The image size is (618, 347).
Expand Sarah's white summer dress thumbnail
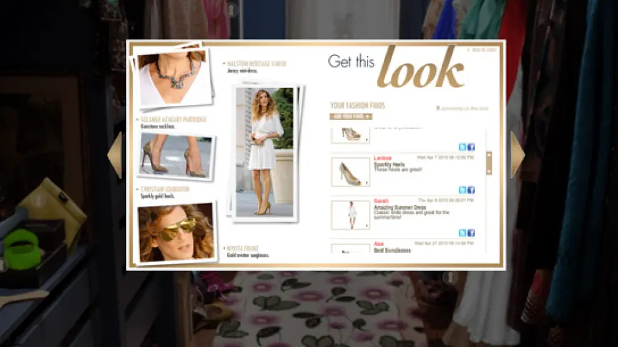click(x=350, y=214)
